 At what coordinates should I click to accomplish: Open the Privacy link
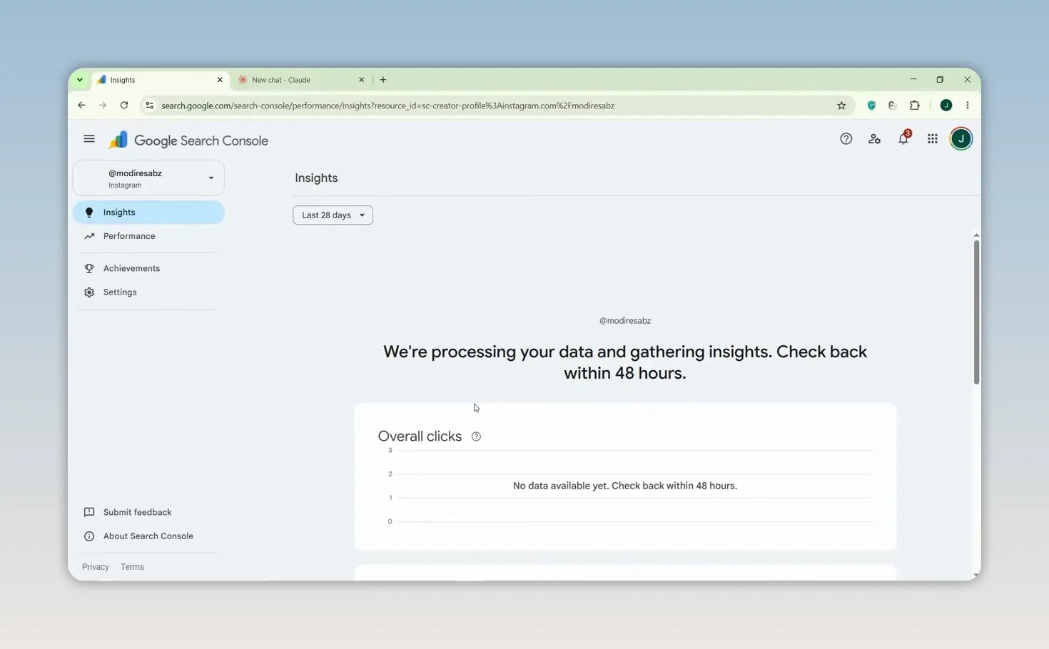pos(96,567)
